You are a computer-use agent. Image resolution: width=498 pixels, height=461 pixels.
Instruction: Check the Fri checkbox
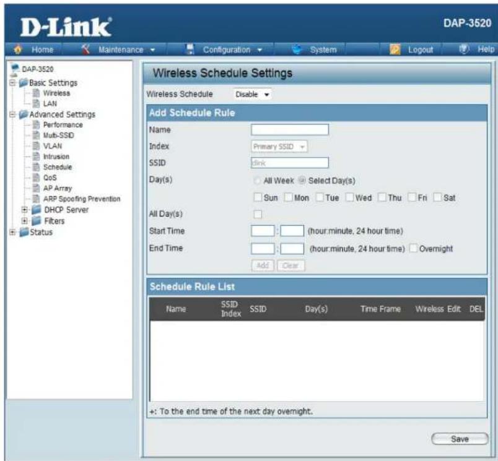coord(412,197)
